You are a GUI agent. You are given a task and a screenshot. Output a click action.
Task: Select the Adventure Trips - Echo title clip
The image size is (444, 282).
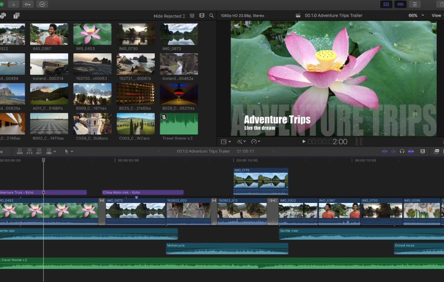tap(43, 192)
